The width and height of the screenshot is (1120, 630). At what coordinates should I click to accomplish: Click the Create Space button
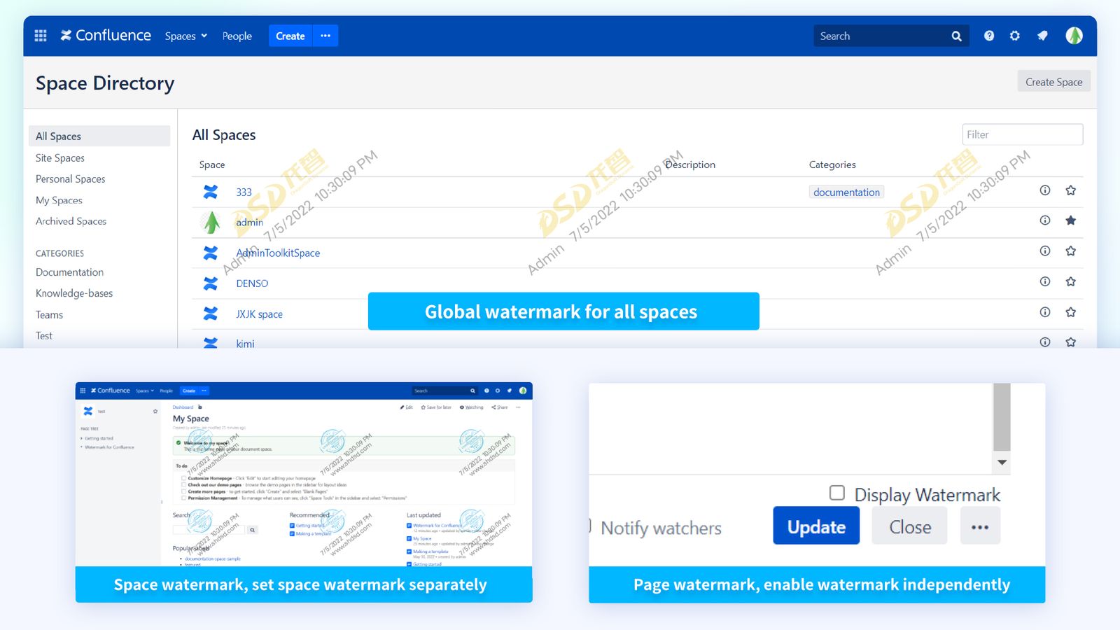pyautogui.click(x=1053, y=82)
